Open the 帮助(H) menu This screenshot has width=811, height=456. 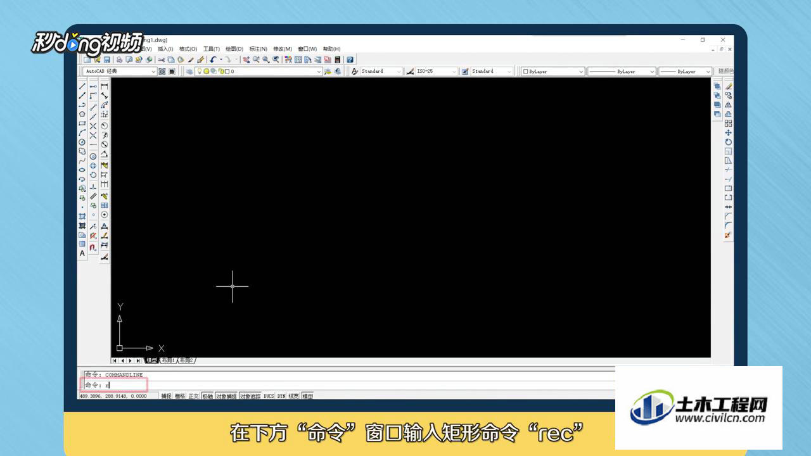[331, 49]
